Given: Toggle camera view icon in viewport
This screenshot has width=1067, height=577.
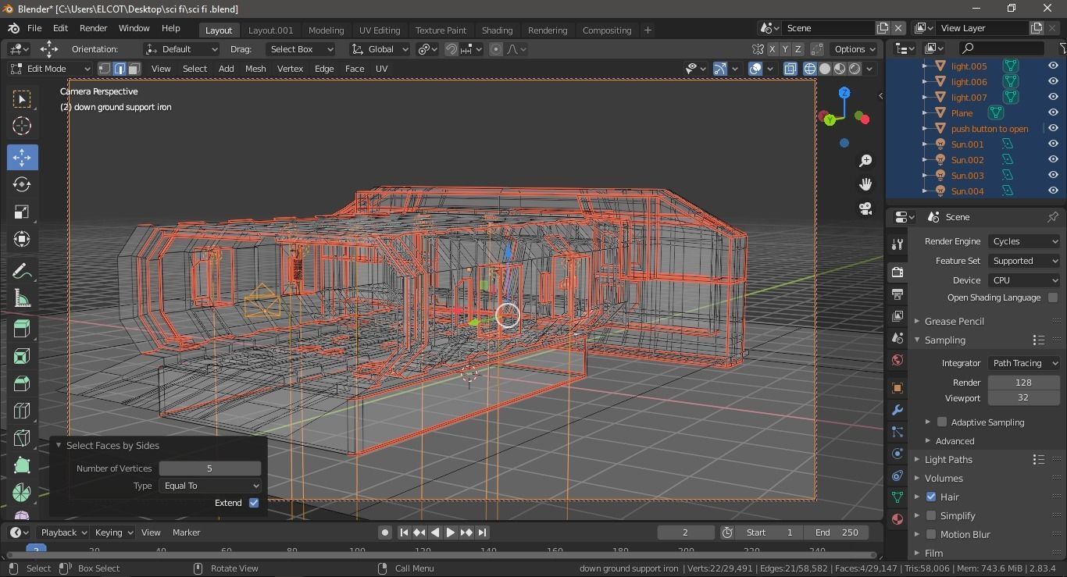Looking at the screenshot, I should [865, 208].
